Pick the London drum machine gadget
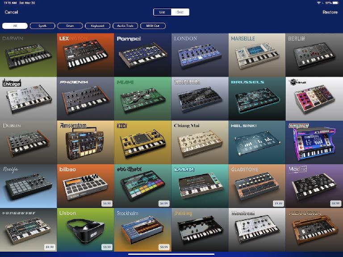 200,55
